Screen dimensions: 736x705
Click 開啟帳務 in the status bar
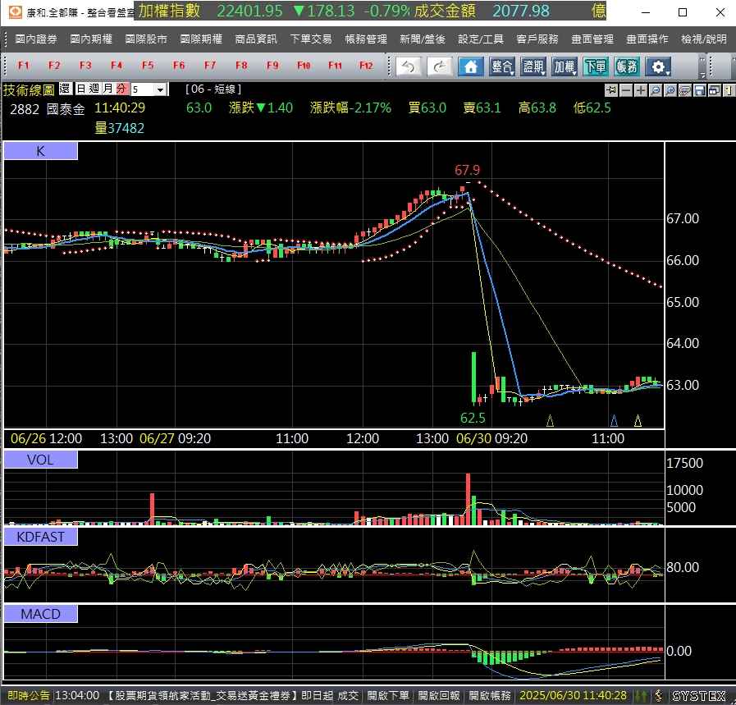point(490,696)
